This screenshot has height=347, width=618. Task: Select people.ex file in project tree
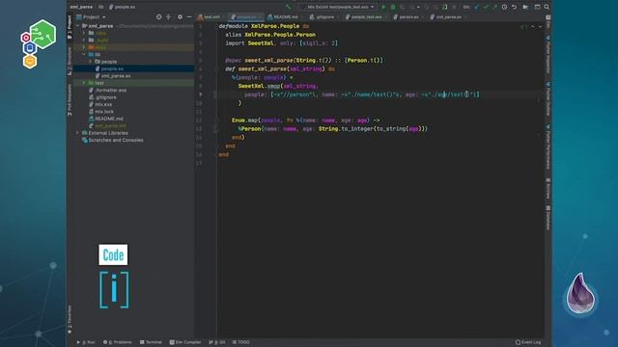coord(112,68)
